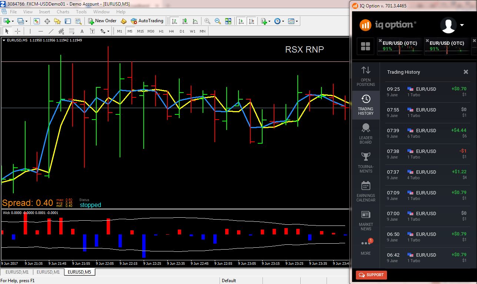Open the profile avatar dropdown arrow
477x284 pixels.
[x=462, y=25]
